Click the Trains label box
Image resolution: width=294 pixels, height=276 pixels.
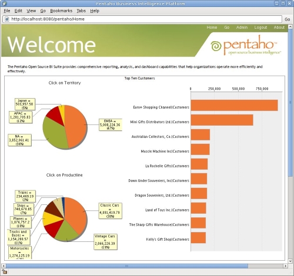click(25, 196)
